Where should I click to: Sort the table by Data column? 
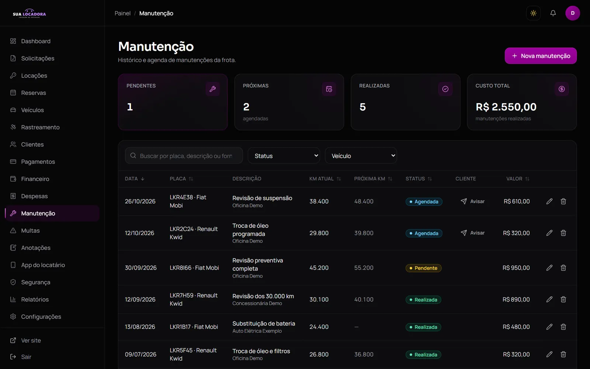coord(135,179)
